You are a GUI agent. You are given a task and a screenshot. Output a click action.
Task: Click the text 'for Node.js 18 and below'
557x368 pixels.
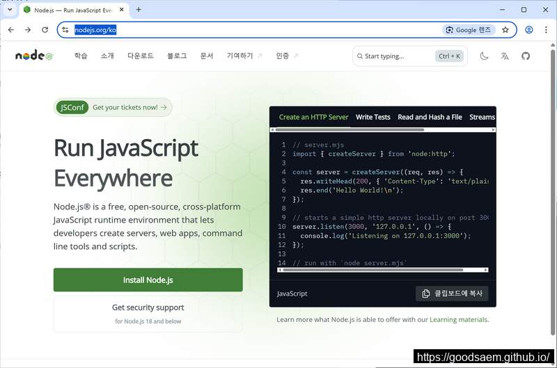click(x=148, y=321)
